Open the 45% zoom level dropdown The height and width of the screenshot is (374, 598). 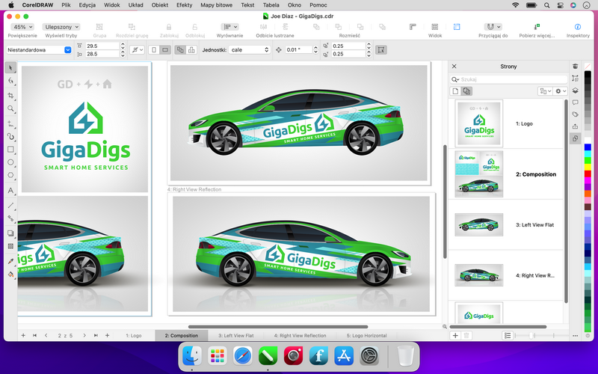coord(22,26)
